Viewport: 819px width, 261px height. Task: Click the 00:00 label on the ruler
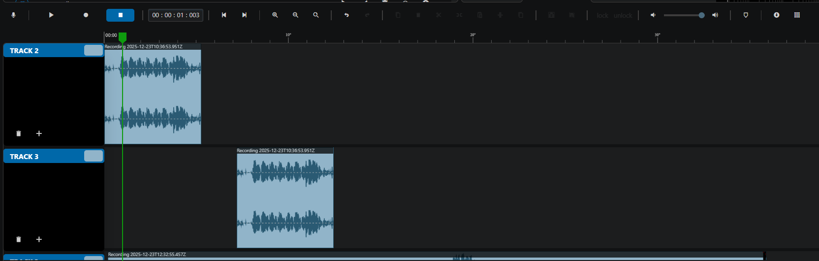(111, 35)
